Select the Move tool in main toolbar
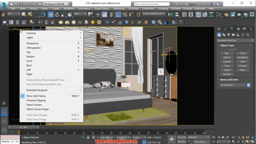Screen dimensions: 256x144 (x=51, y=14)
